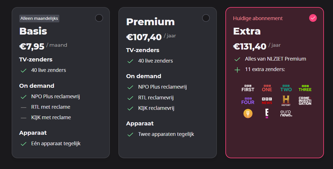Viewport: 333px width, 169px height.
Task: Select the Premium plan radio button
Action: pyautogui.click(x=206, y=18)
